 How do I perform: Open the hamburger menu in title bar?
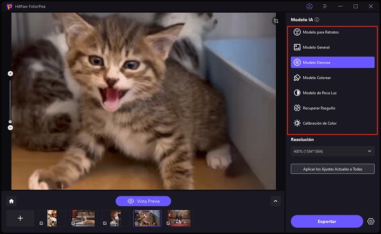(325, 6)
